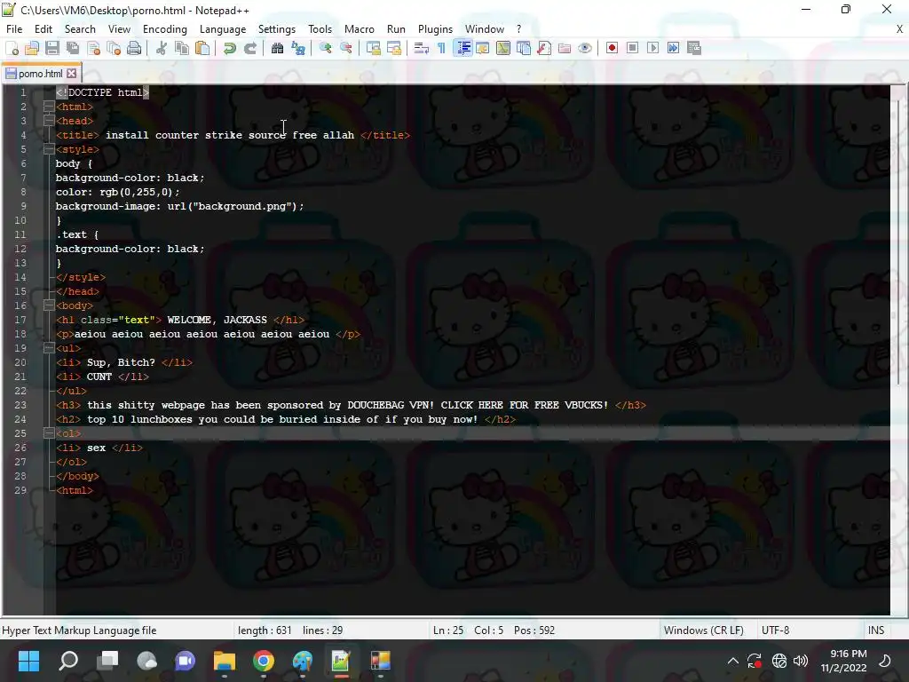Viewport: 909px width, 682px height.
Task: Collapse the ol fold on line 25
Action: click(49, 433)
